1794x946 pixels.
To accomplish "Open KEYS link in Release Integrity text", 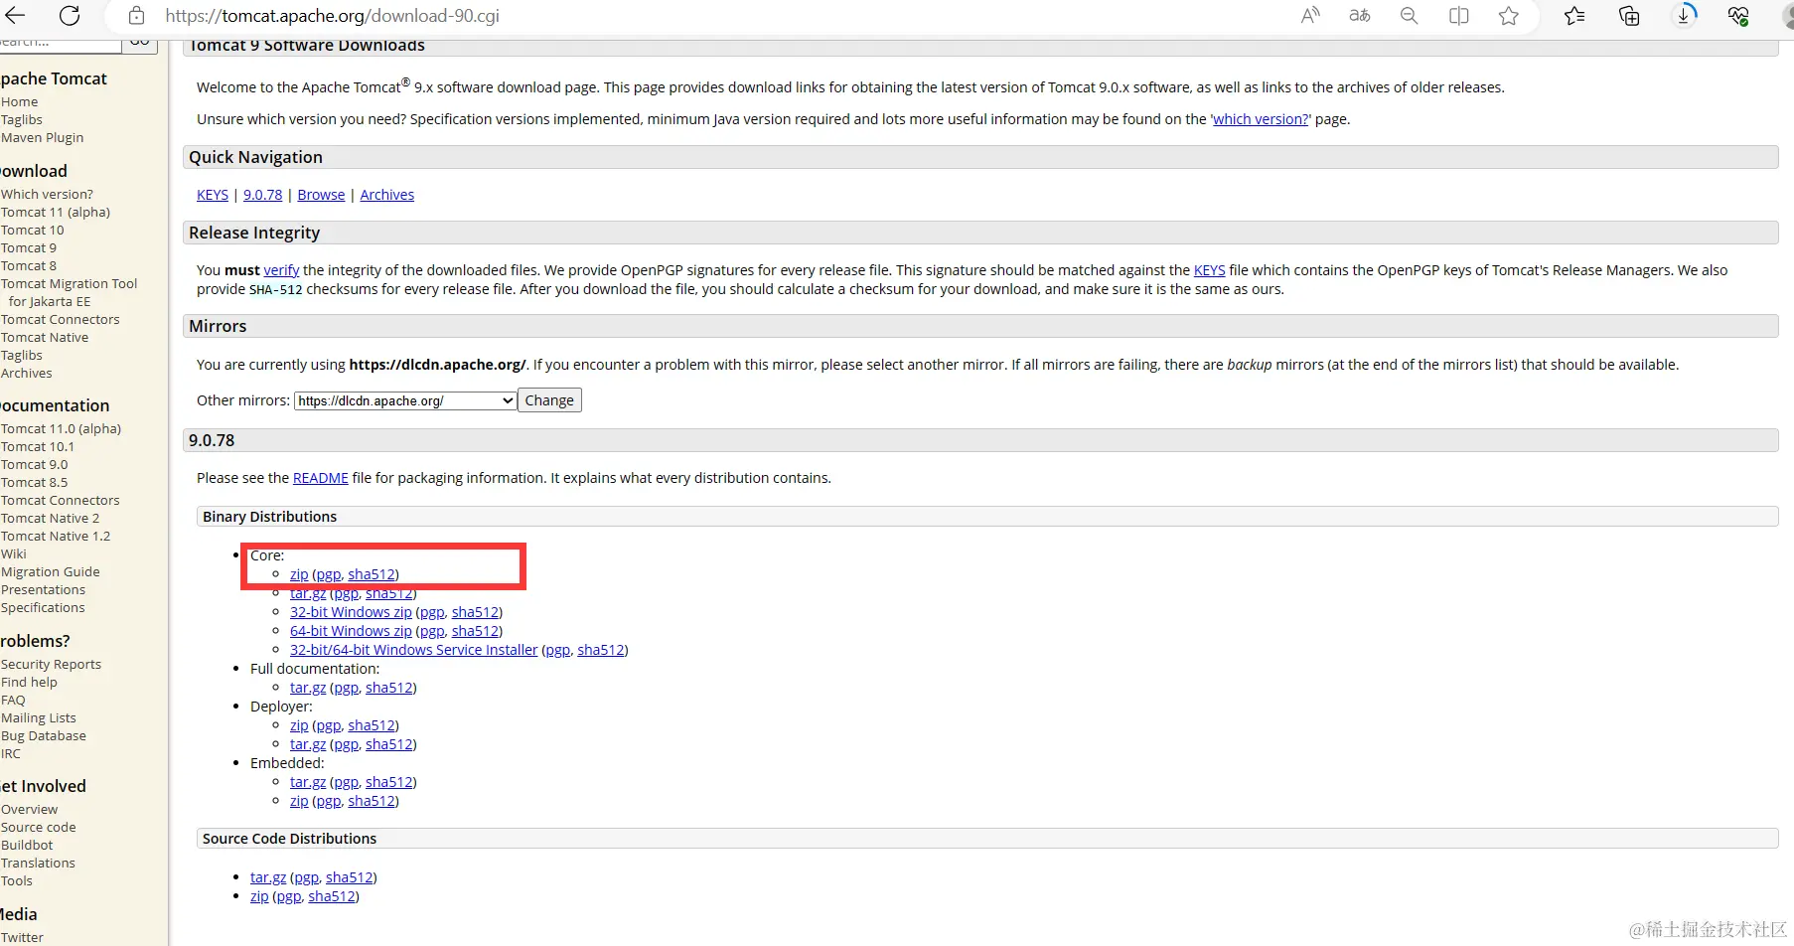I will 1209,270.
